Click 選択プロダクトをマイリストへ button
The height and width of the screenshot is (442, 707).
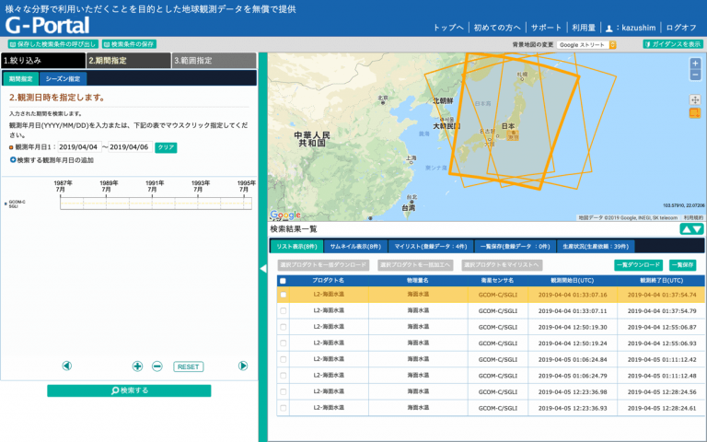(x=502, y=265)
